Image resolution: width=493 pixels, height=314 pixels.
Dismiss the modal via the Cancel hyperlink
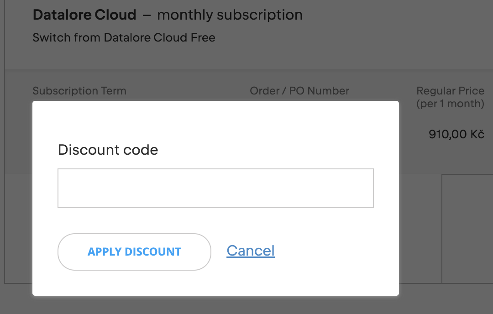250,250
